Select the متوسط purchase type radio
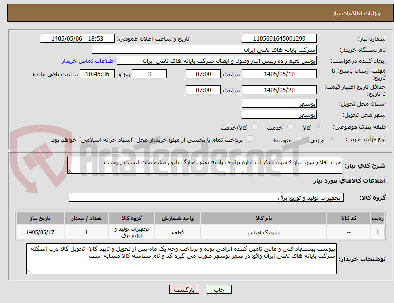394x303 pixels. pos(299,139)
